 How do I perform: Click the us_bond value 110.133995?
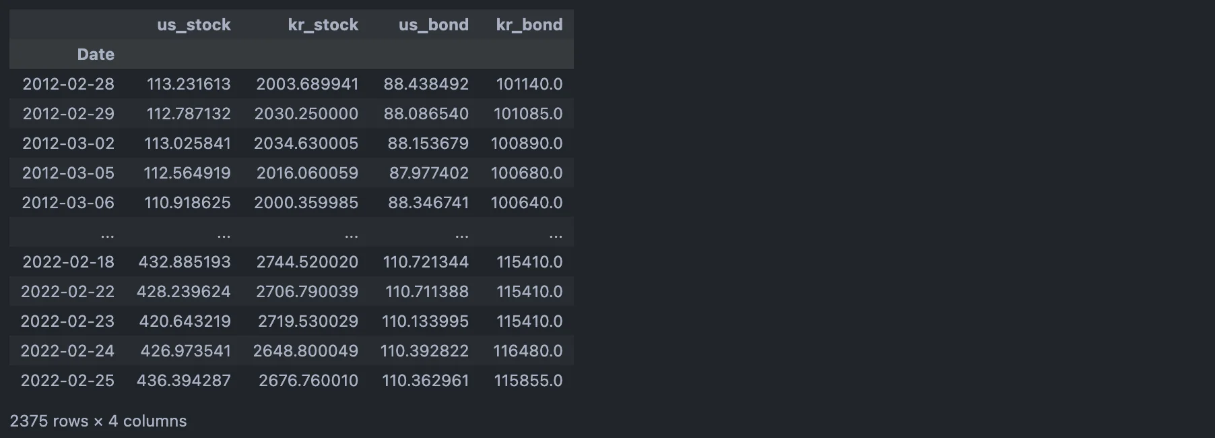coord(425,321)
